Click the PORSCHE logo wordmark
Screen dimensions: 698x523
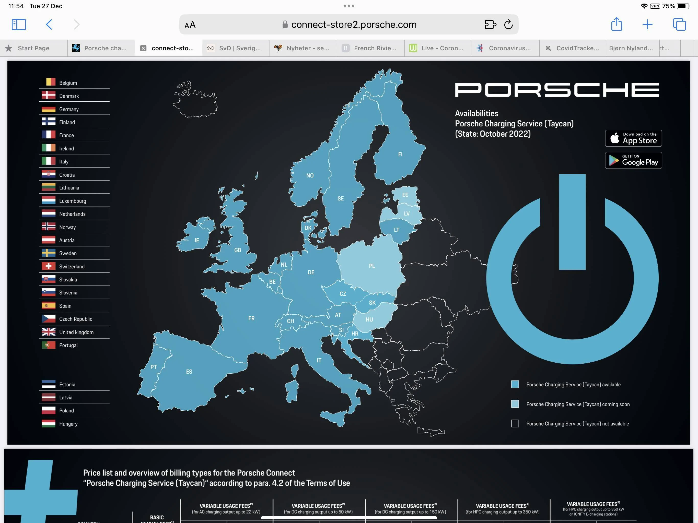[x=557, y=90]
